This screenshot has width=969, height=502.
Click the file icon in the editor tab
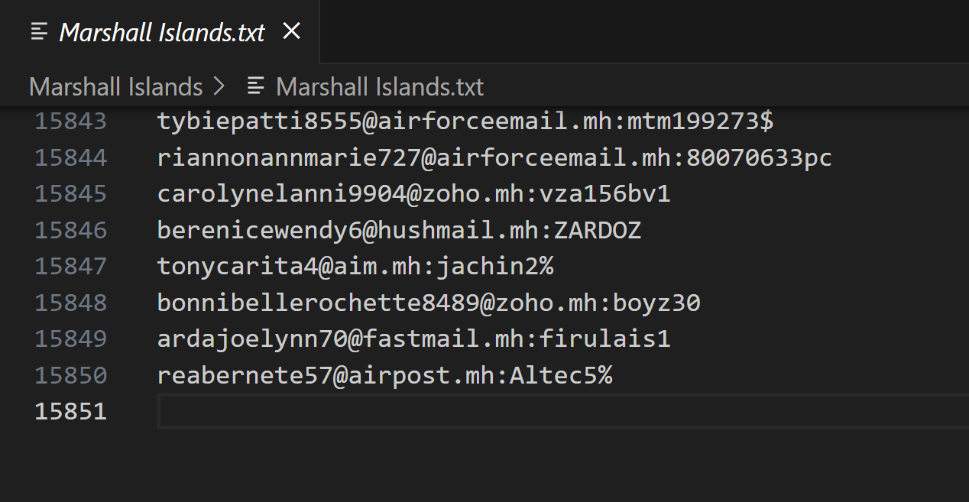point(40,31)
